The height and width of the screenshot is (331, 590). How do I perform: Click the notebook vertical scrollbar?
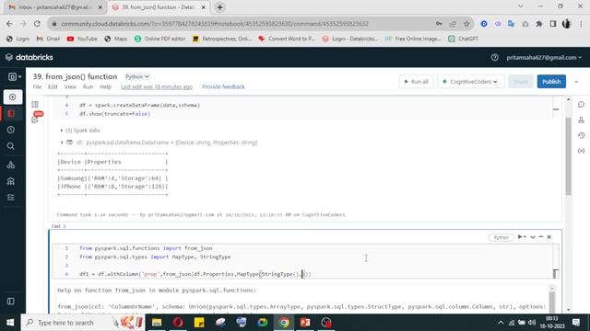568,156
